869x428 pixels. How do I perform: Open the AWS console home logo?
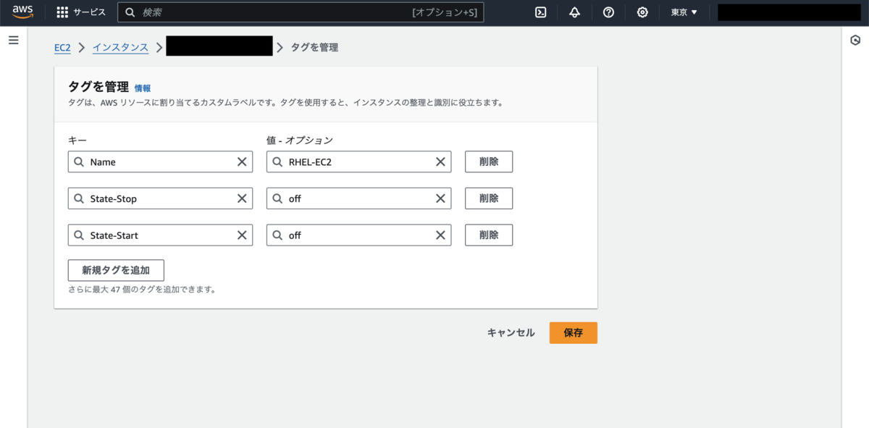[23, 12]
